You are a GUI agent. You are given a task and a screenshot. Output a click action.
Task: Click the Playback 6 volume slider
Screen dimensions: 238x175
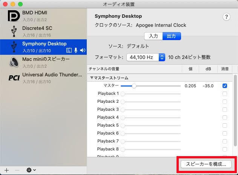(150, 133)
